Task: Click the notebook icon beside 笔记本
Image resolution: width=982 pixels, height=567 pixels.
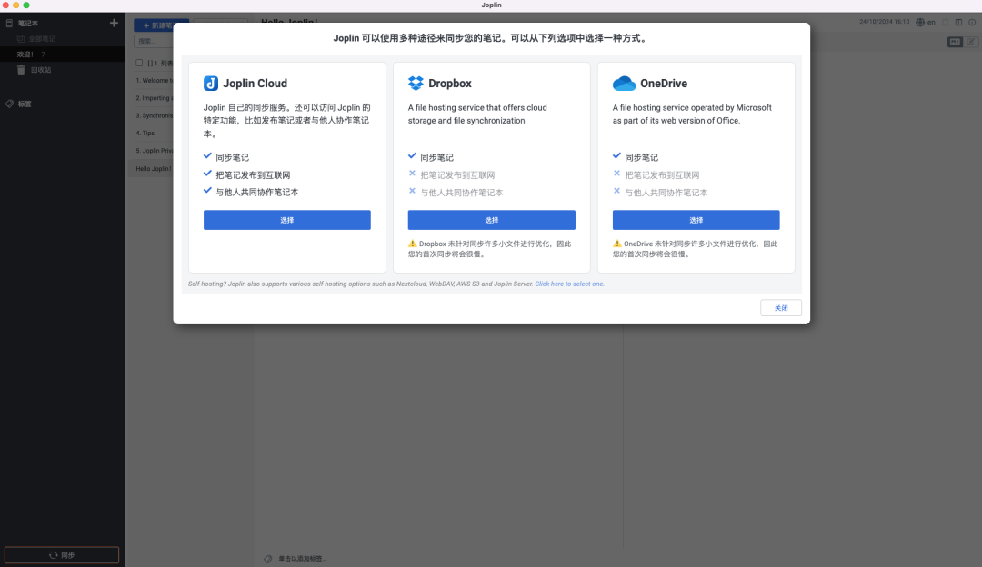Action: tap(9, 23)
